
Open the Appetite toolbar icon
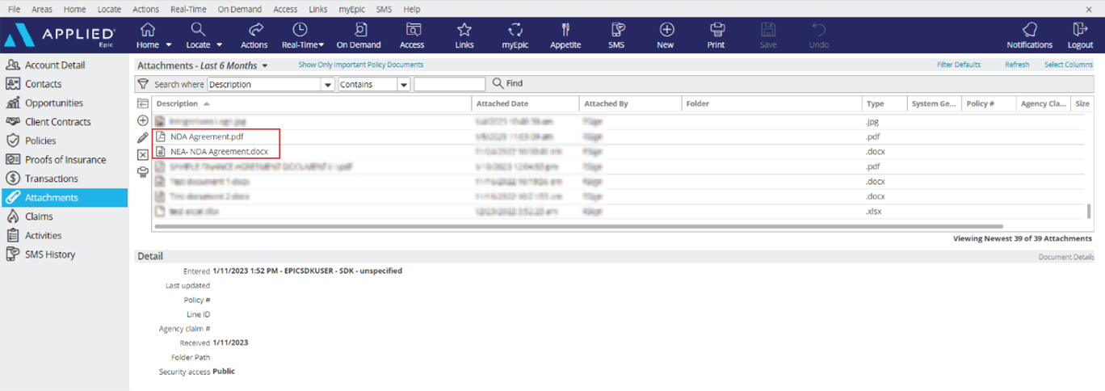[565, 35]
